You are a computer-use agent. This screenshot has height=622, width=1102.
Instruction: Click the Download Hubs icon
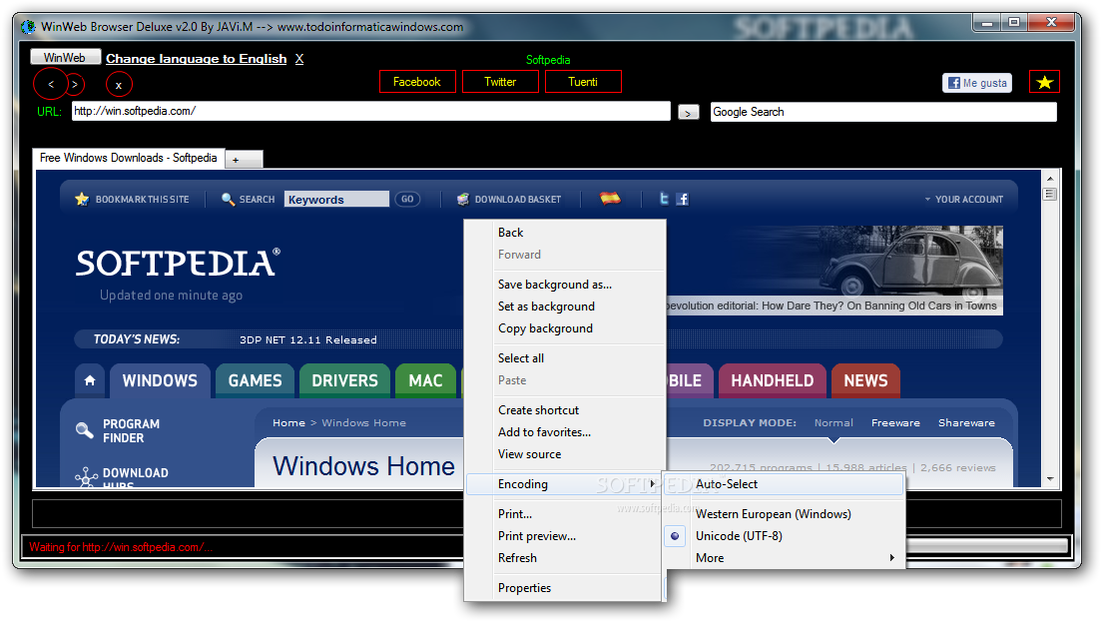[x=86, y=477]
